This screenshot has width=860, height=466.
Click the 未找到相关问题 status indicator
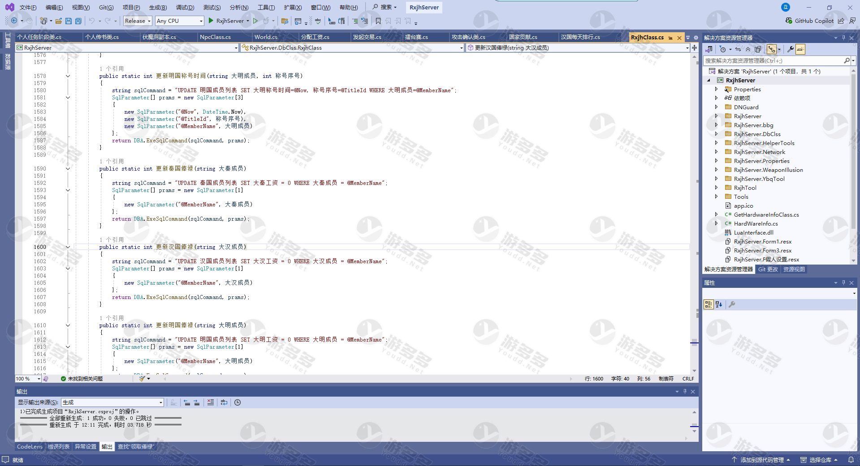82,379
